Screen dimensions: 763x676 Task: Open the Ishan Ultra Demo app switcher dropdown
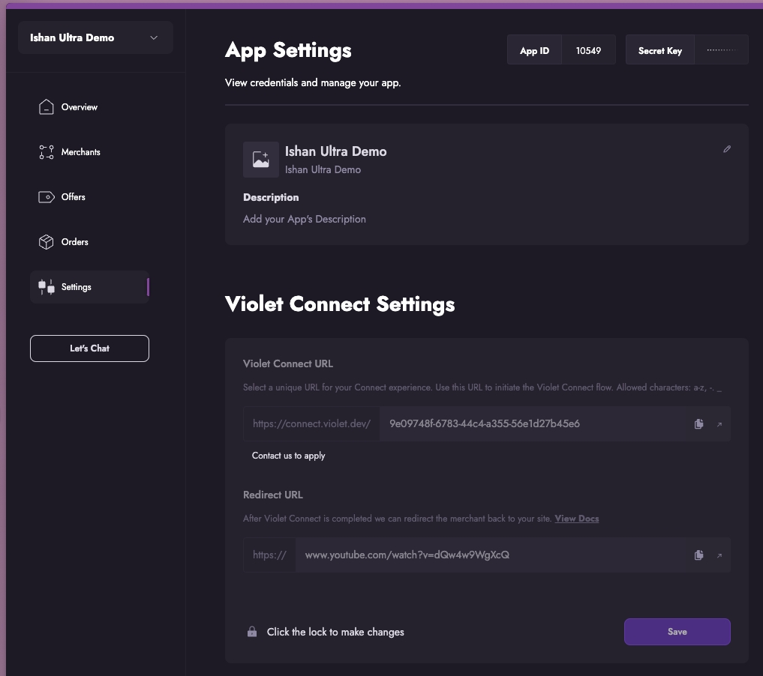click(95, 37)
